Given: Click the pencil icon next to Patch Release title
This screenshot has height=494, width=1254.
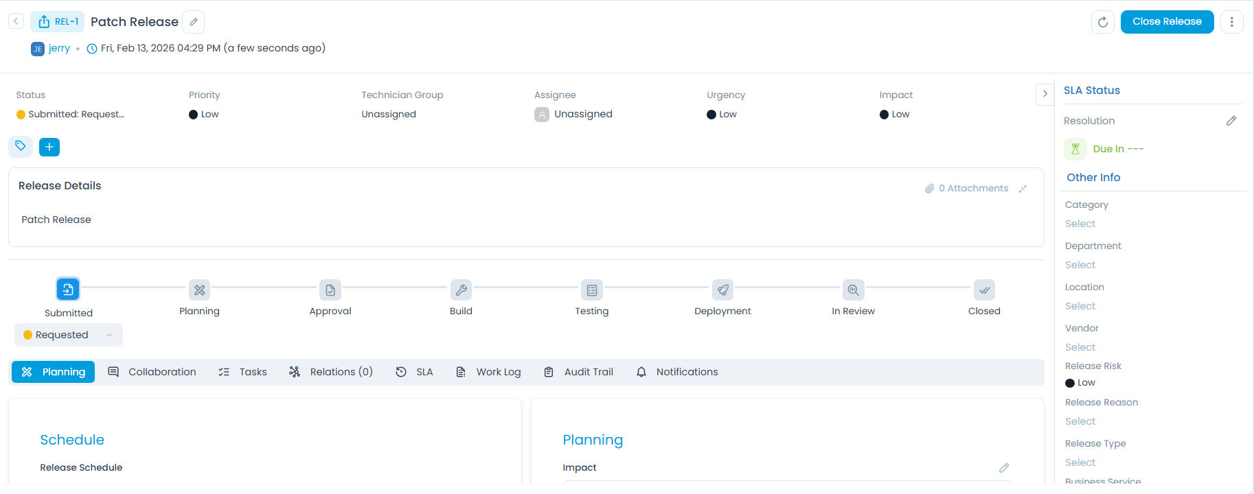Looking at the screenshot, I should [x=194, y=22].
